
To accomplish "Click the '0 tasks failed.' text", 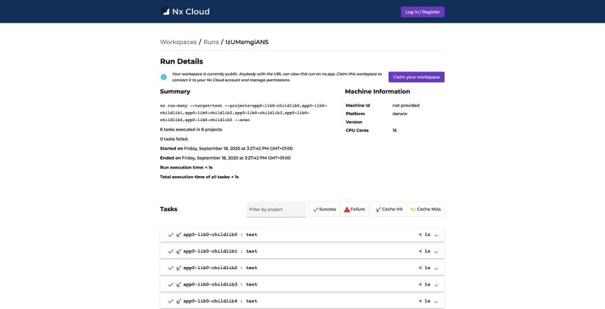I will 175,139.
